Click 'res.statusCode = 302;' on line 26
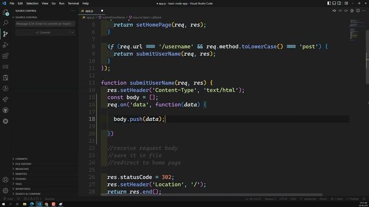The image size is (369, 207). point(141,177)
